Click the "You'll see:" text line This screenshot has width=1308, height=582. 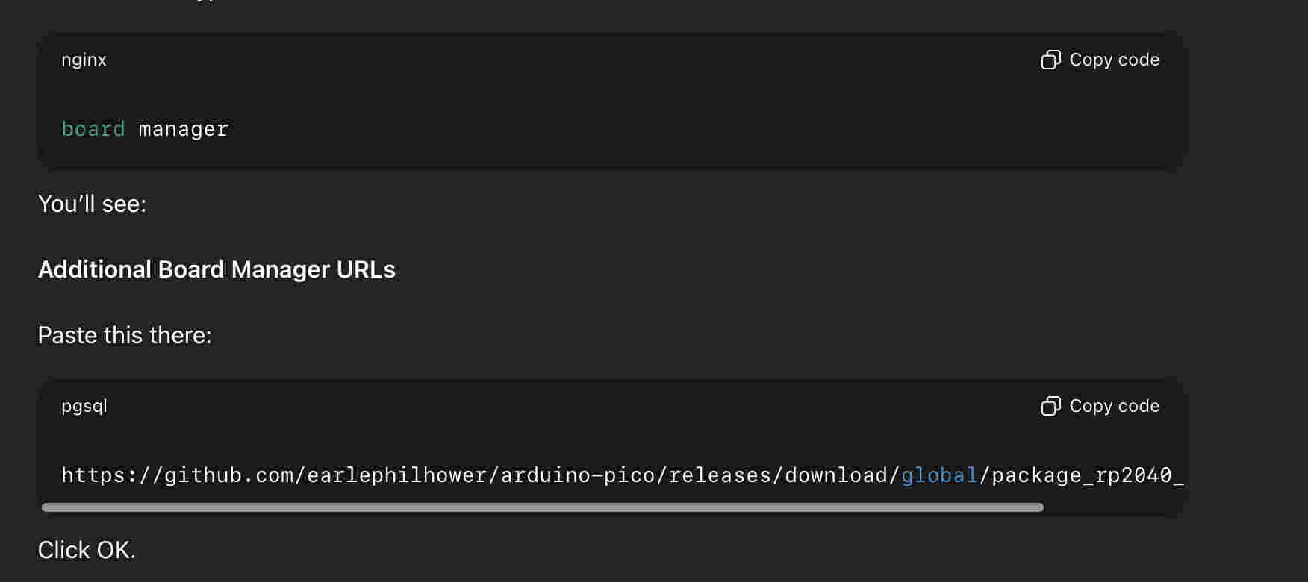[93, 204]
